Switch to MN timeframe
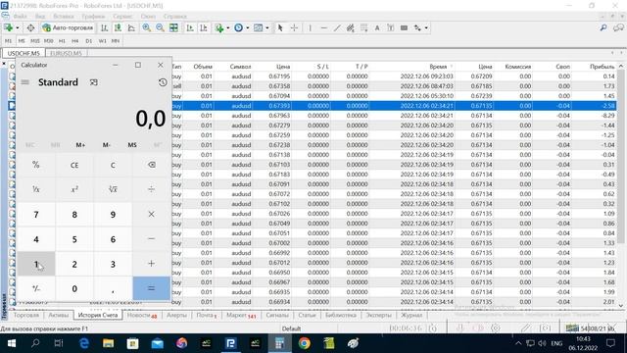The width and height of the screenshot is (627, 353). tap(116, 41)
